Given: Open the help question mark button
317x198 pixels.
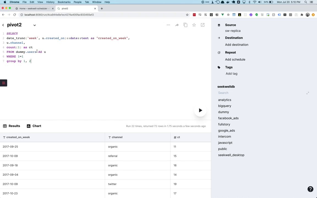Looking at the screenshot, I should click(x=310, y=189).
